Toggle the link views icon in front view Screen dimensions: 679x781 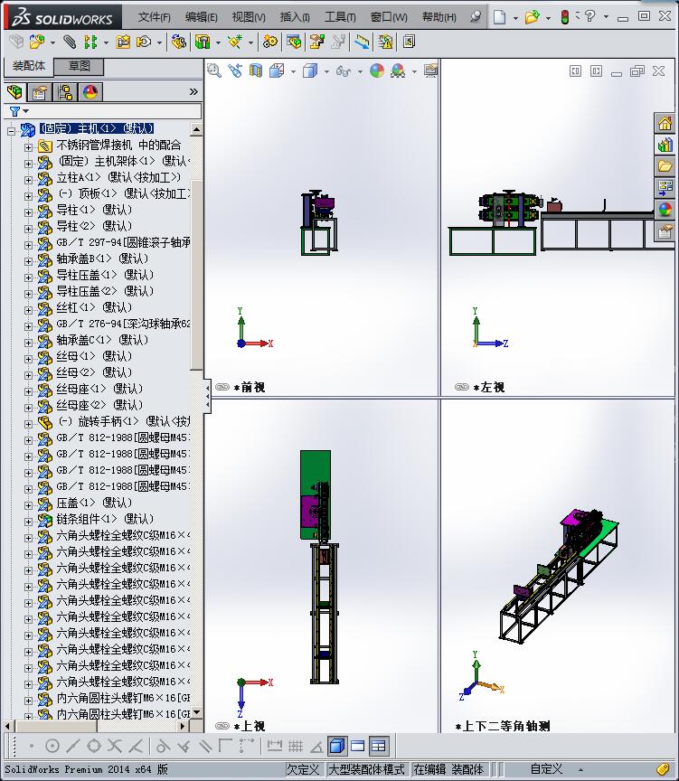(x=222, y=387)
